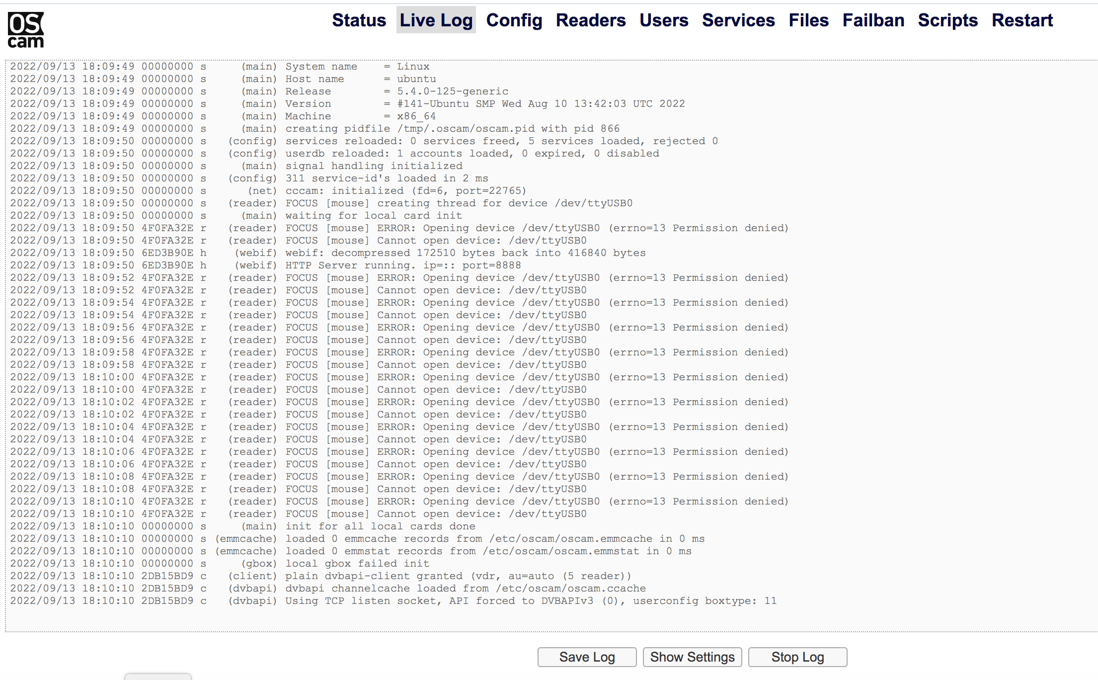Click the local gbox failed init line
This screenshot has width=1098, height=680.
pos(357,564)
